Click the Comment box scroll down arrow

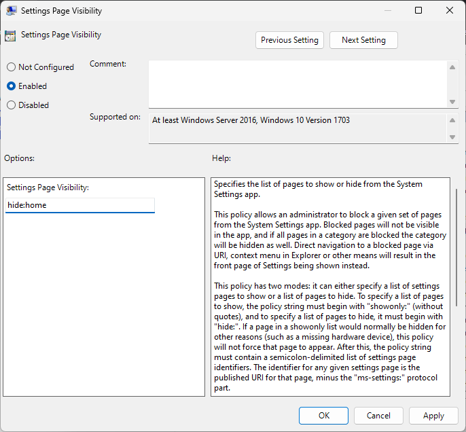click(x=452, y=102)
